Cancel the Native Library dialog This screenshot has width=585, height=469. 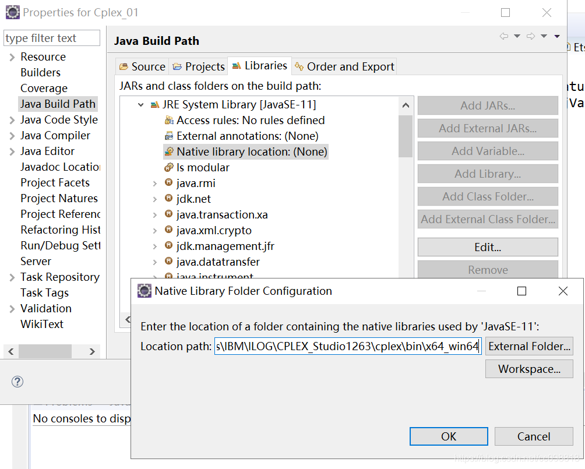point(534,436)
